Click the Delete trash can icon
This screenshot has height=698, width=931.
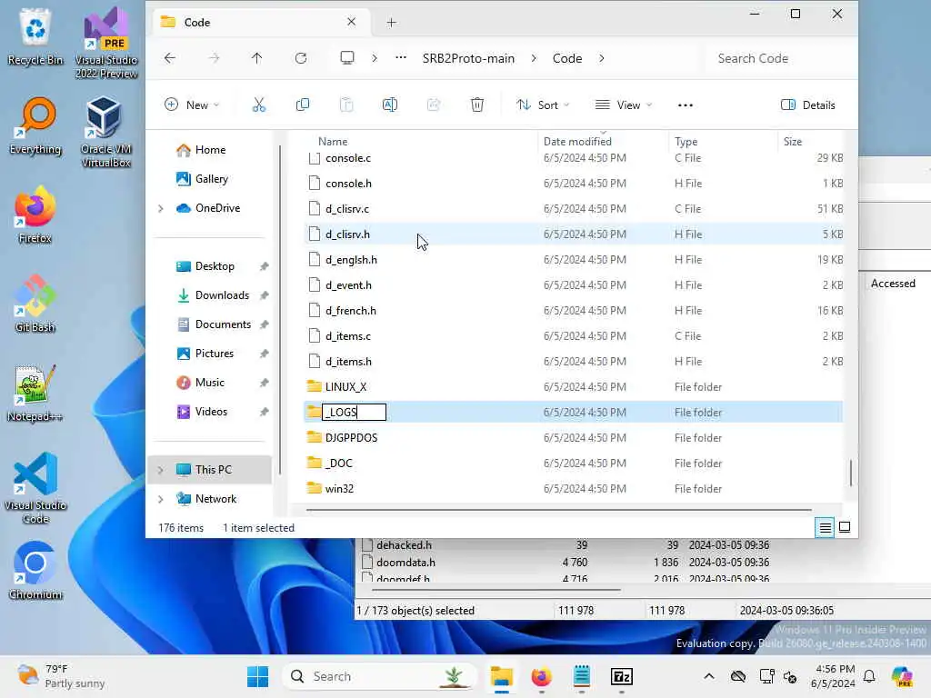(x=476, y=105)
